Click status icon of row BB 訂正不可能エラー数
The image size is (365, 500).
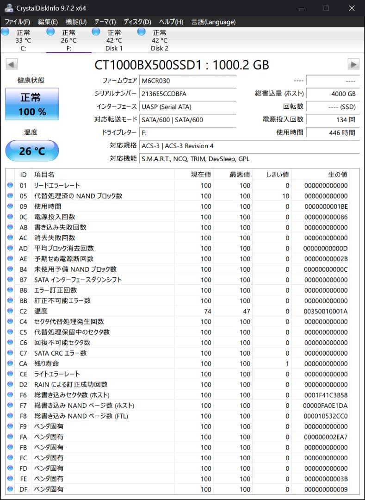point(10,300)
